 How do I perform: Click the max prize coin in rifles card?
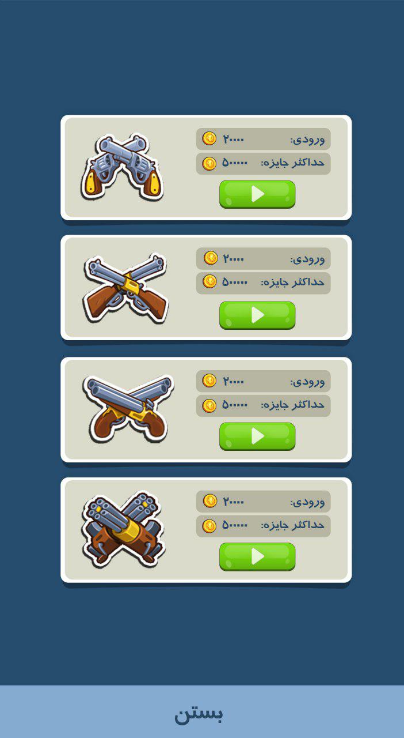coord(210,281)
